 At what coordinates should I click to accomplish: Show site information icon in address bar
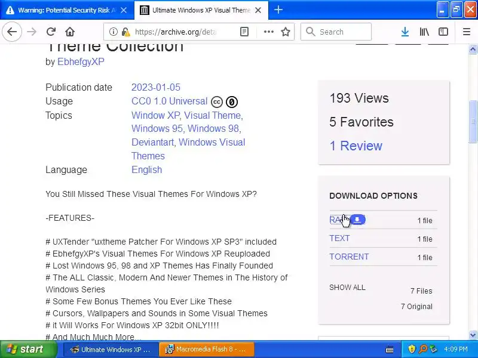(x=113, y=32)
